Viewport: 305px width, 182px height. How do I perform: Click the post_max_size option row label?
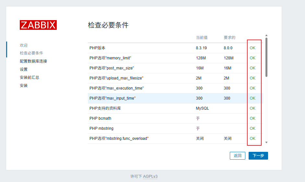click(111, 68)
